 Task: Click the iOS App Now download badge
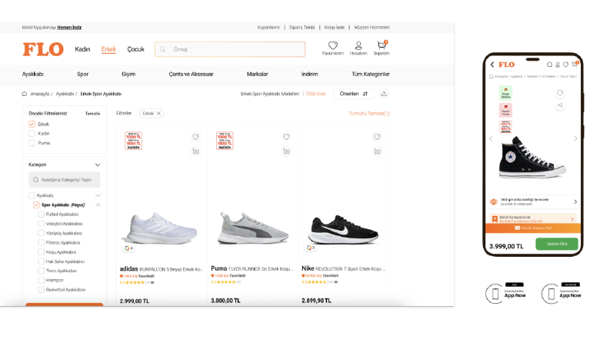click(x=505, y=293)
